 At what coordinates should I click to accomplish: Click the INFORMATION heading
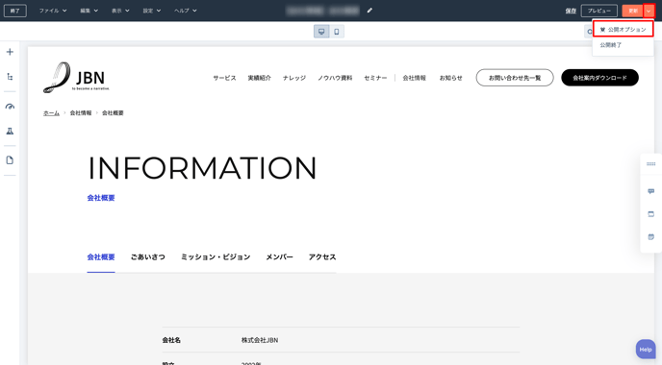202,168
